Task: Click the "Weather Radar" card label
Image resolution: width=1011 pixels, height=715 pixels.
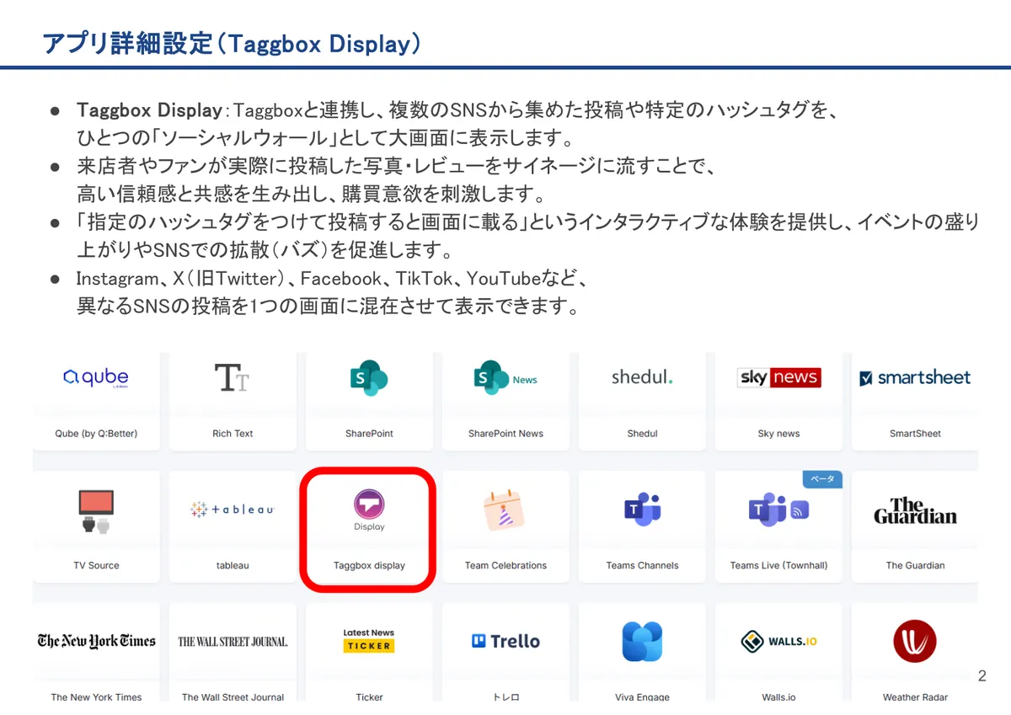Action: point(915,697)
